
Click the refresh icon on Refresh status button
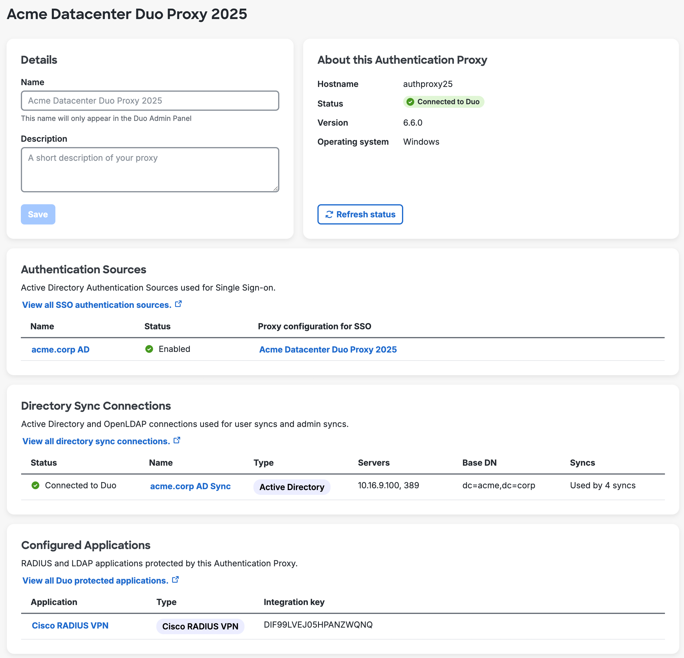coord(329,214)
